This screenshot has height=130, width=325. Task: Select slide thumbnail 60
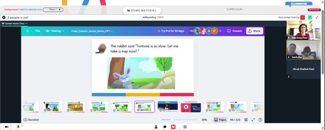click(145, 107)
